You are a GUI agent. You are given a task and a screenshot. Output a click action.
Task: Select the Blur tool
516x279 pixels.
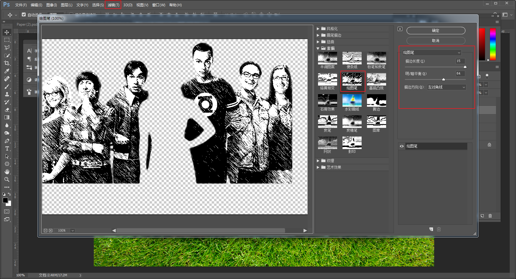pos(7,125)
